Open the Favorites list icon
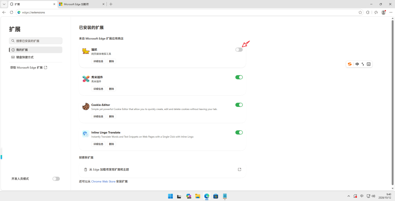This screenshot has width=395, height=201. [376, 12]
